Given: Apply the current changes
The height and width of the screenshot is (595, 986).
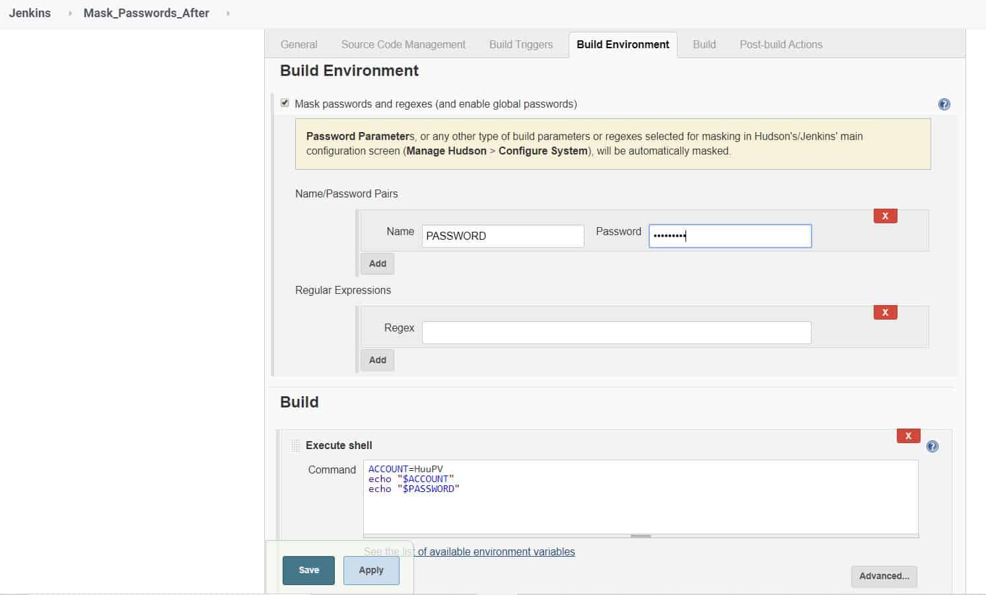Looking at the screenshot, I should [371, 570].
